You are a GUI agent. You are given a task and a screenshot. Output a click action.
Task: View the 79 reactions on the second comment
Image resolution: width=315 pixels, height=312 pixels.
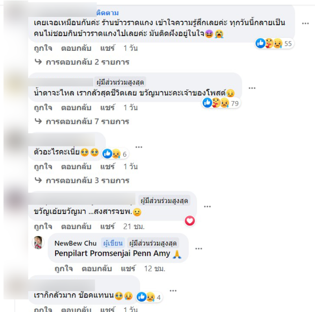click(221, 103)
